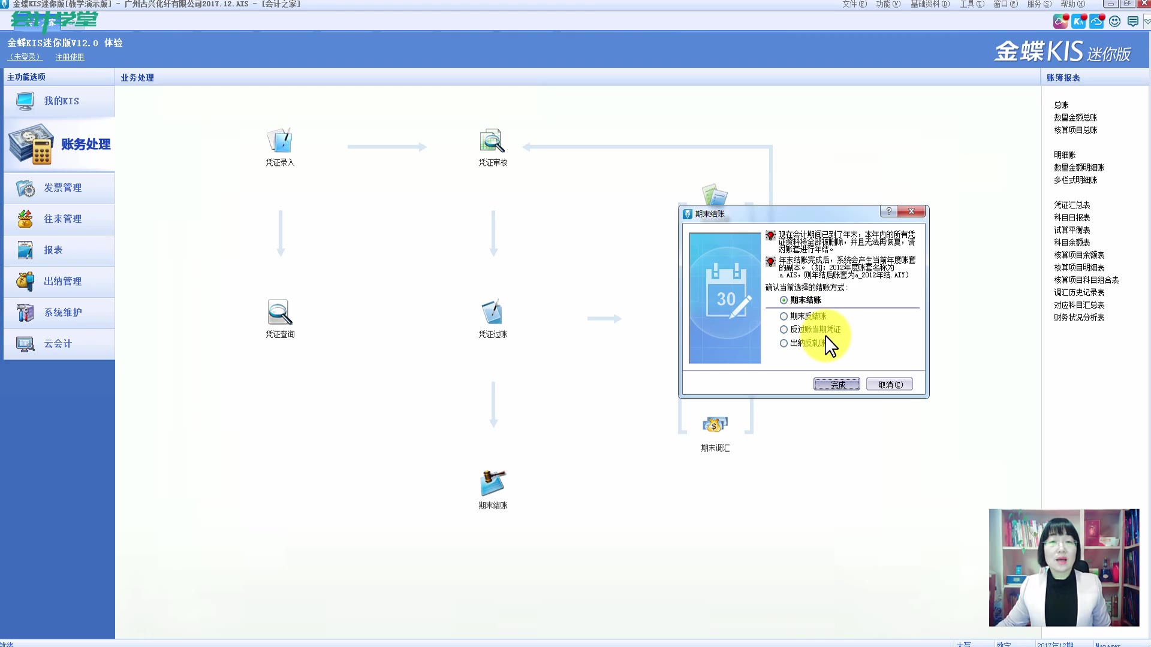Open 系统维护 system maintenance in sidebar

click(59, 312)
